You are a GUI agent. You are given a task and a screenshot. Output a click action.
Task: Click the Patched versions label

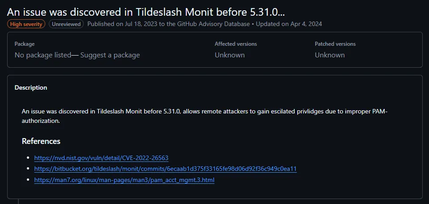point(335,44)
